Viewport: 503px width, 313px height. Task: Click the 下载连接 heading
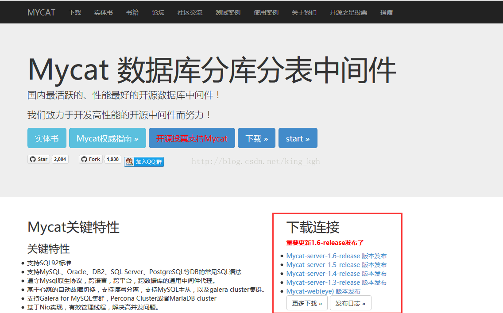click(313, 227)
